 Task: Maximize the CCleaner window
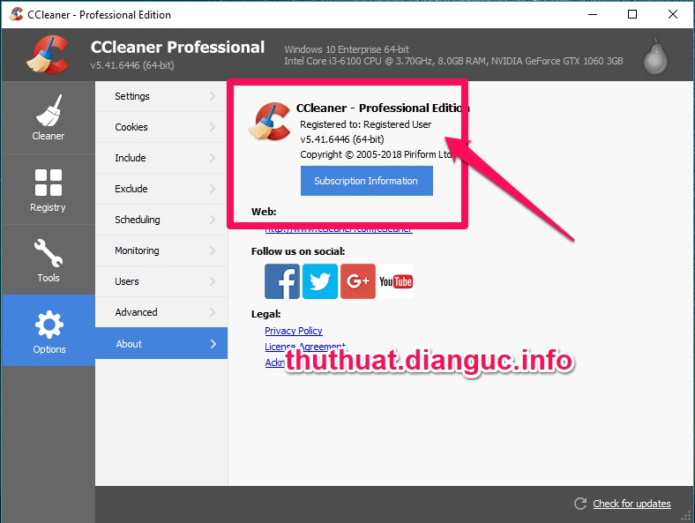632,14
